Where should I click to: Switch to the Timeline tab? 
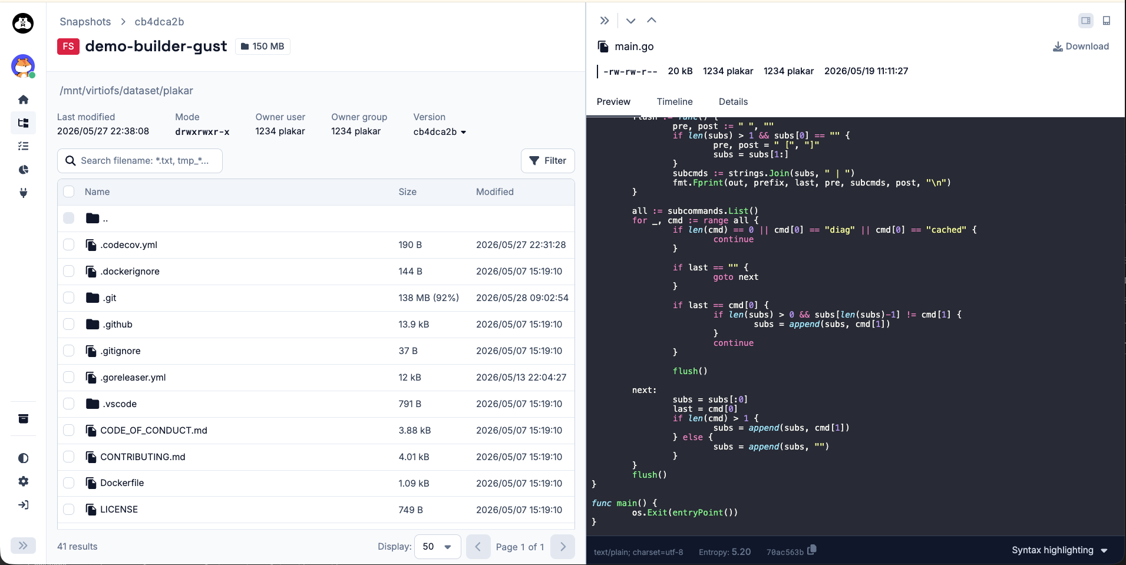click(x=675, y=102)
